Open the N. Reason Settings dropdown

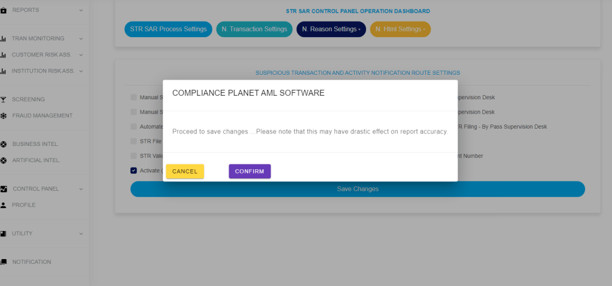(331, 29)
